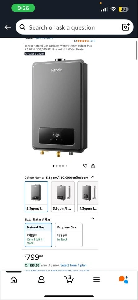Collapse the Size section chevron

coord(93,218)
